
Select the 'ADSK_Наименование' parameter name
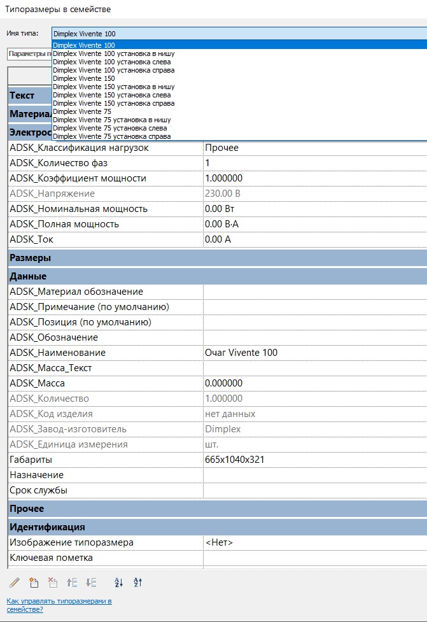click(x=57, y=353)
